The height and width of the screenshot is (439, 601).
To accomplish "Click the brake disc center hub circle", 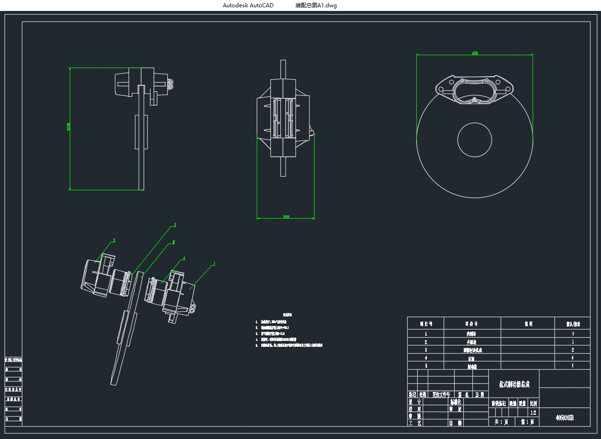I will (x=475, y=140).
